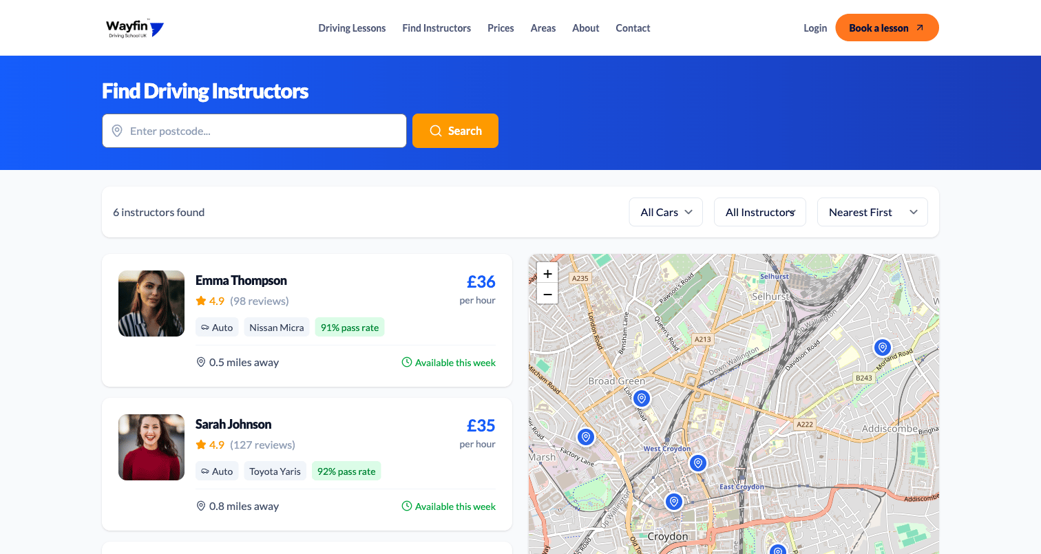Click the orange Search button
The image size is (1041, 554).
tap(455, 131)
